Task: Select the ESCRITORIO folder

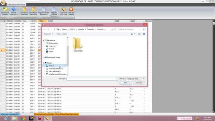Action: click(x=78, y=45)
